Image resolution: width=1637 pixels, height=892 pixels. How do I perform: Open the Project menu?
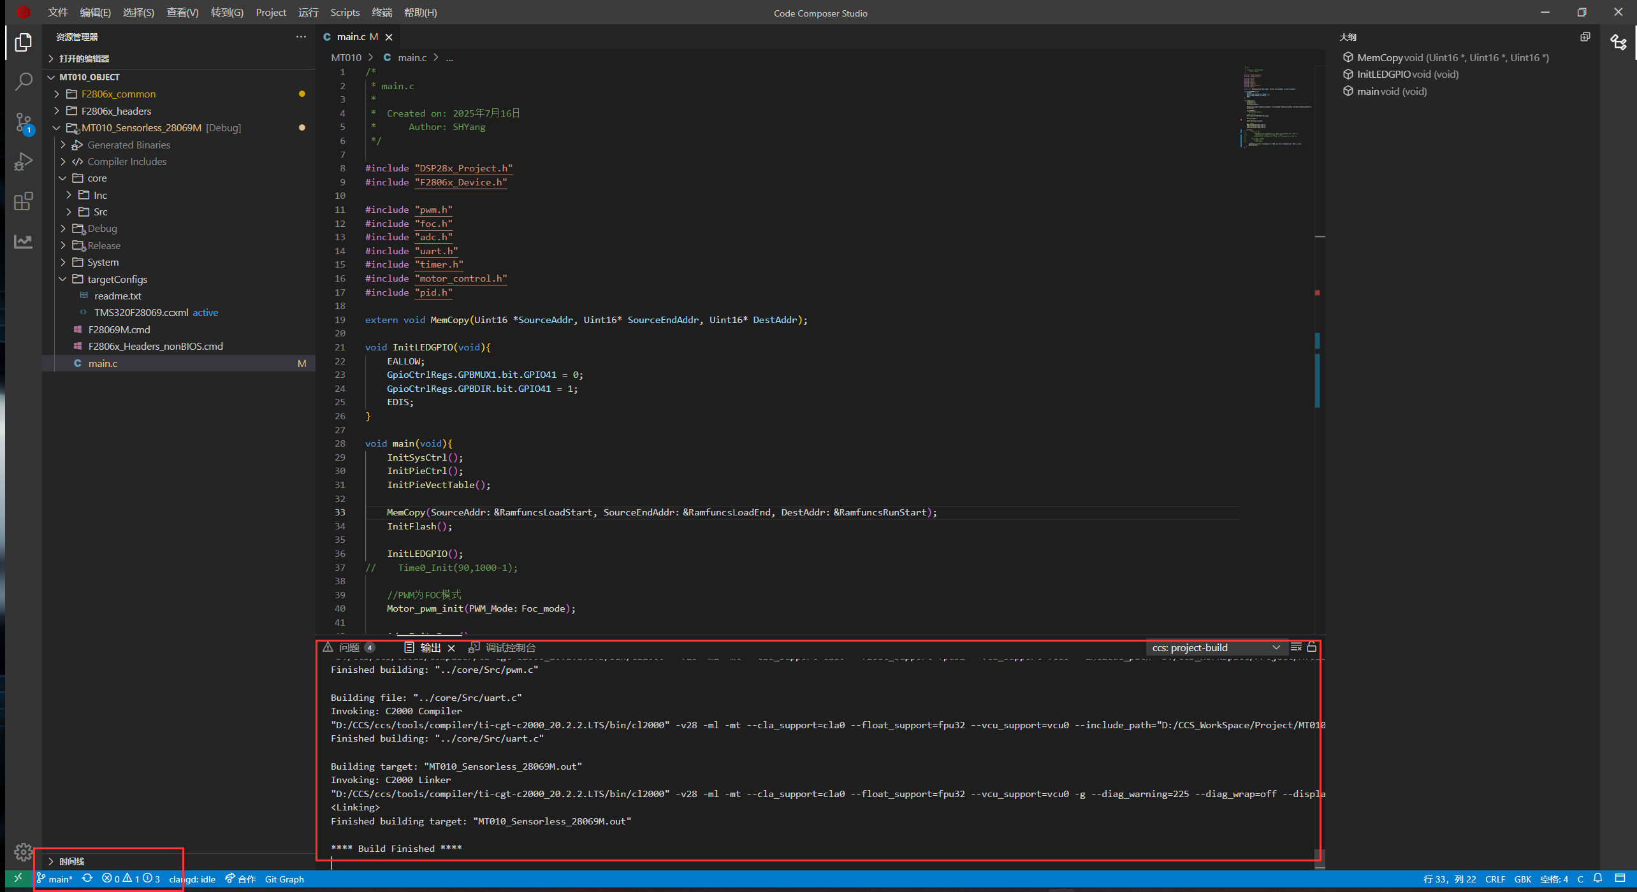click(x=270, y=13)
